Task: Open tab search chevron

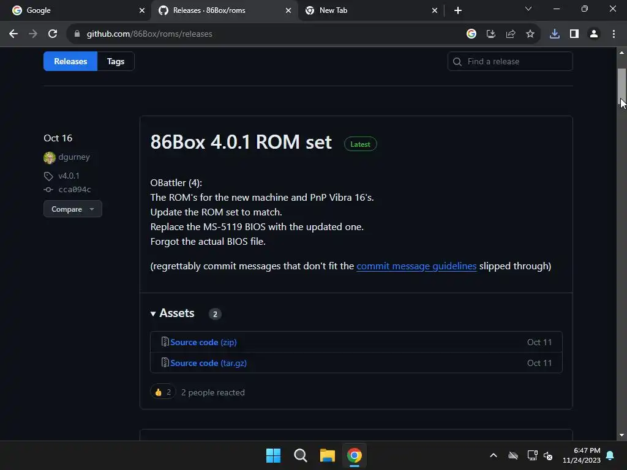Action: point(528,9)
